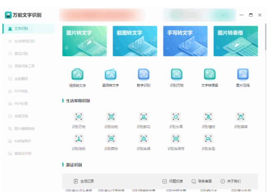Viewport: 273px width, 196px height.
Task: Open the 图片转表格 banner card
Action: 235,41
